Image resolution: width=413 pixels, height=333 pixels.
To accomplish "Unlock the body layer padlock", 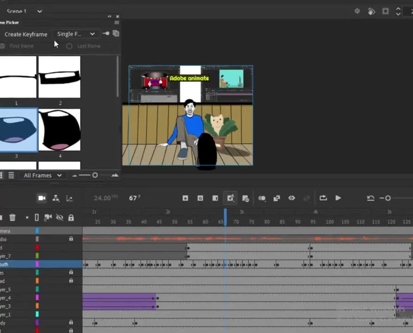I will [x=71, y=322].
